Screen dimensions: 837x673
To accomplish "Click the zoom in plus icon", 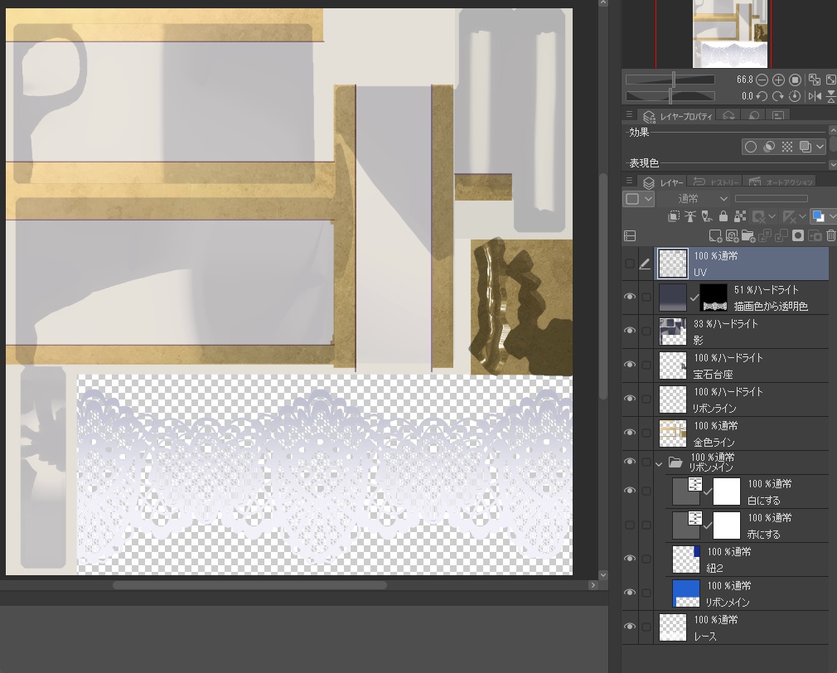I will tap(778, 80).
